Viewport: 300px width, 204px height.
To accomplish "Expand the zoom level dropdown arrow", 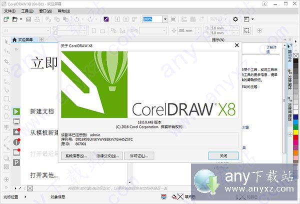I will coord(165,19).
